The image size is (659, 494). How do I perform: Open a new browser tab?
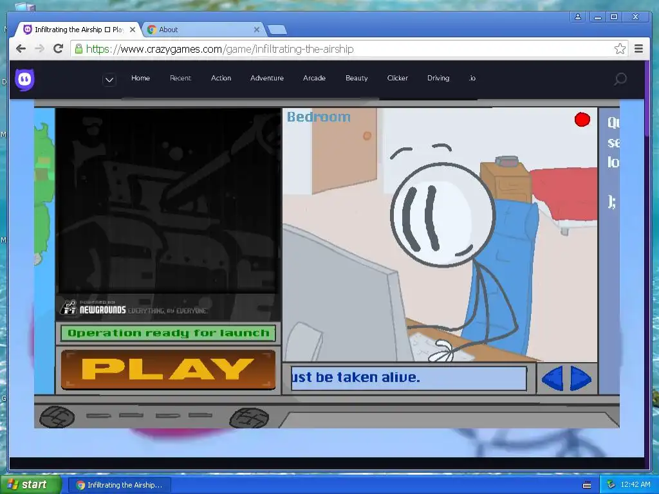pyautogui.click(x=277, y=30)
